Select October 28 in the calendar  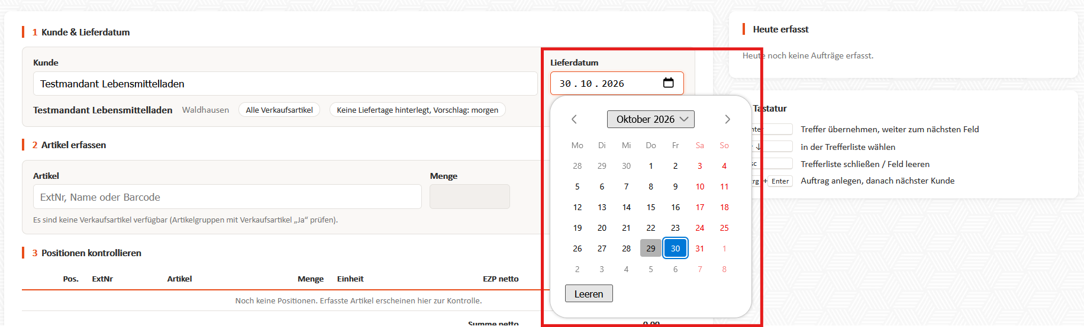[x=627, y=248]
